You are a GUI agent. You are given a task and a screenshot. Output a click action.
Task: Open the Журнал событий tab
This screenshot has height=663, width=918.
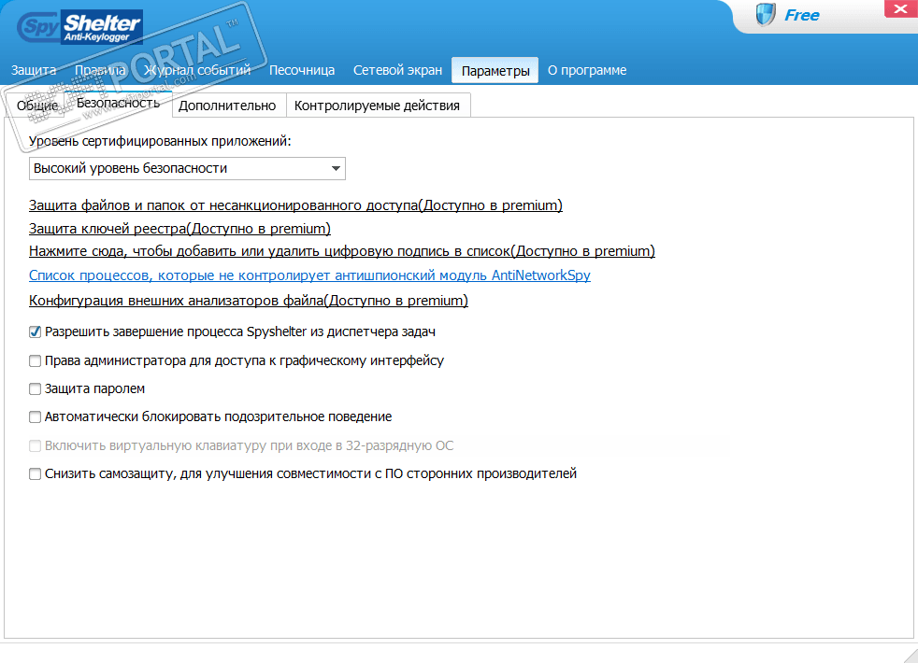tap(197, 70)
